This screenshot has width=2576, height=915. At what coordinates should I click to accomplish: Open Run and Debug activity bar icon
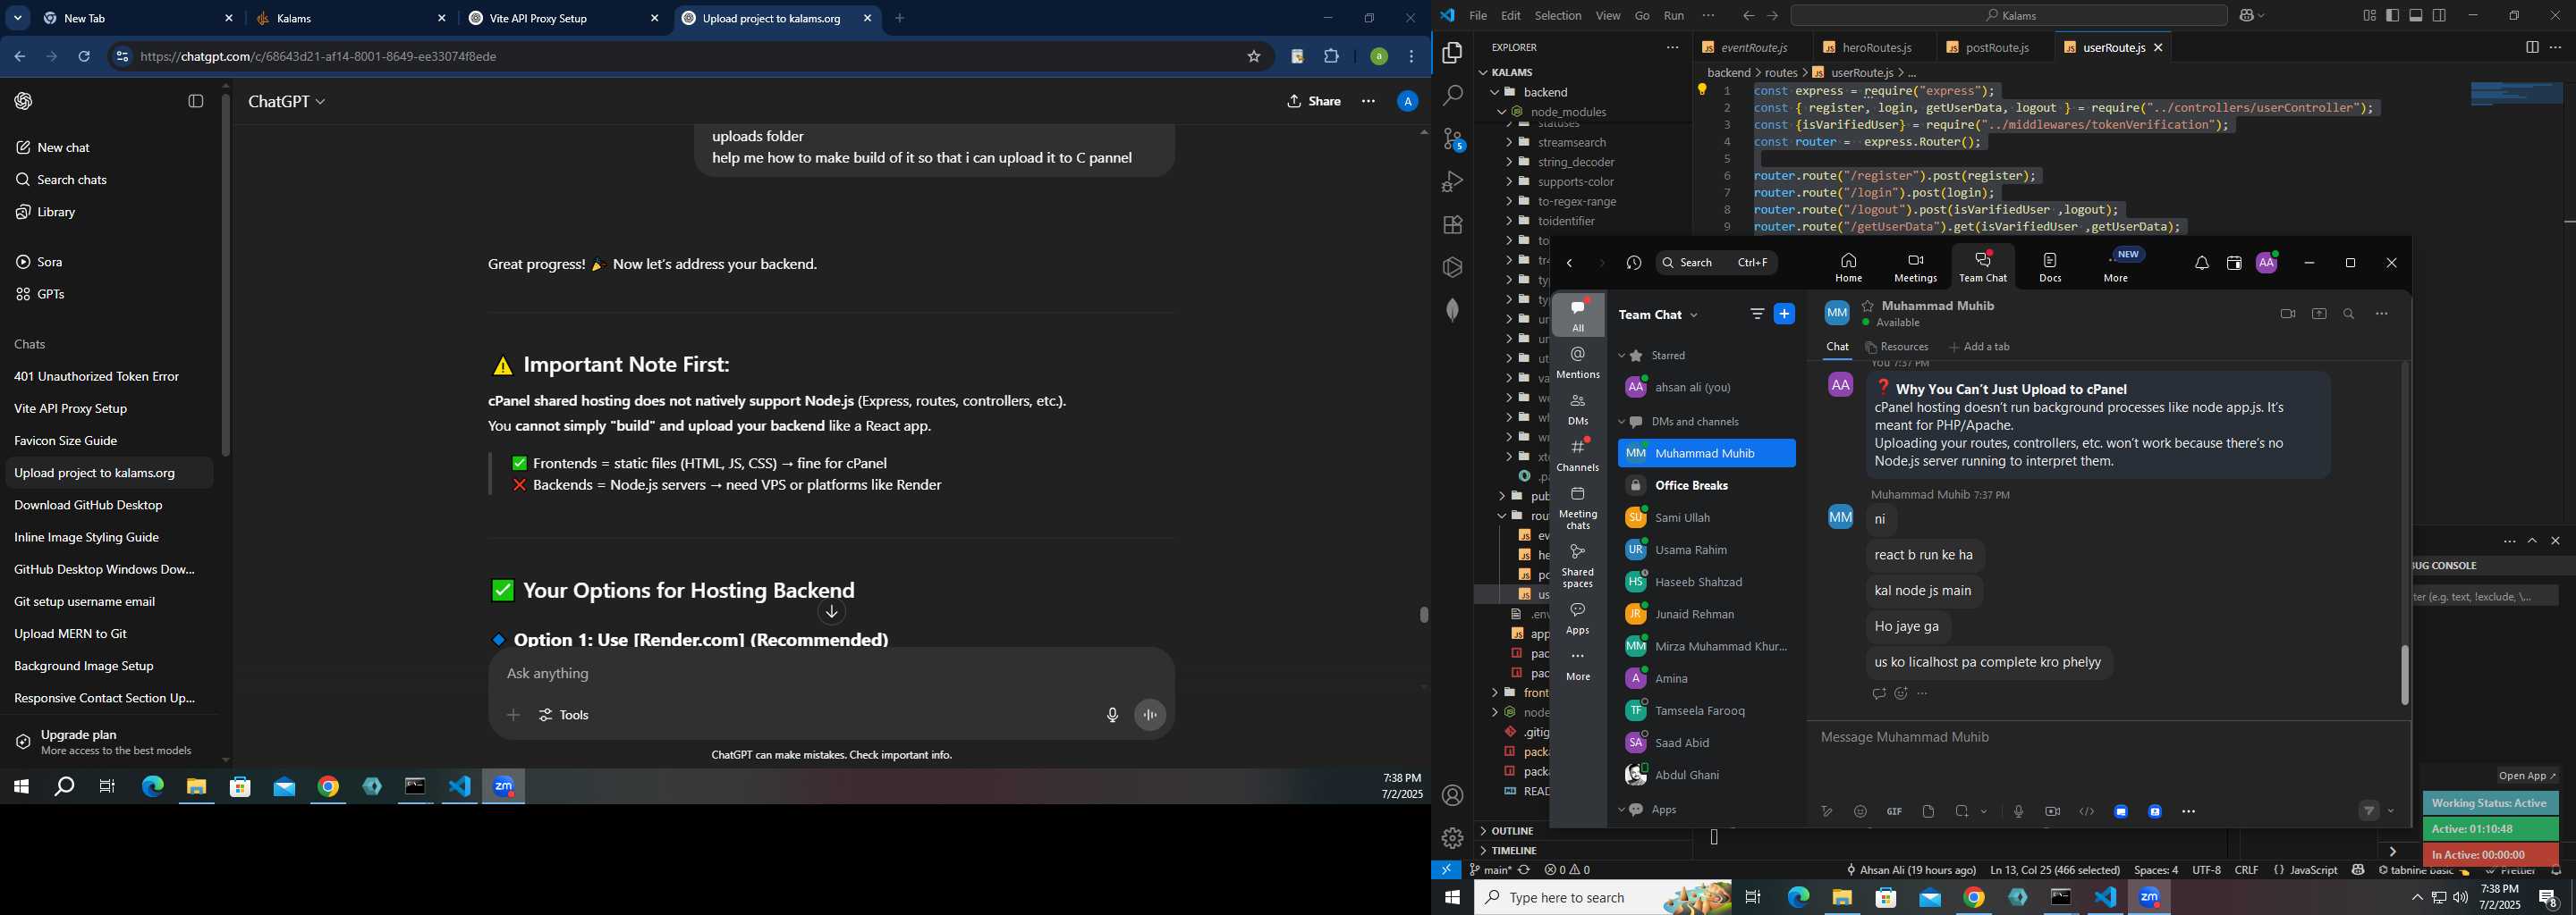(1452, 181)
